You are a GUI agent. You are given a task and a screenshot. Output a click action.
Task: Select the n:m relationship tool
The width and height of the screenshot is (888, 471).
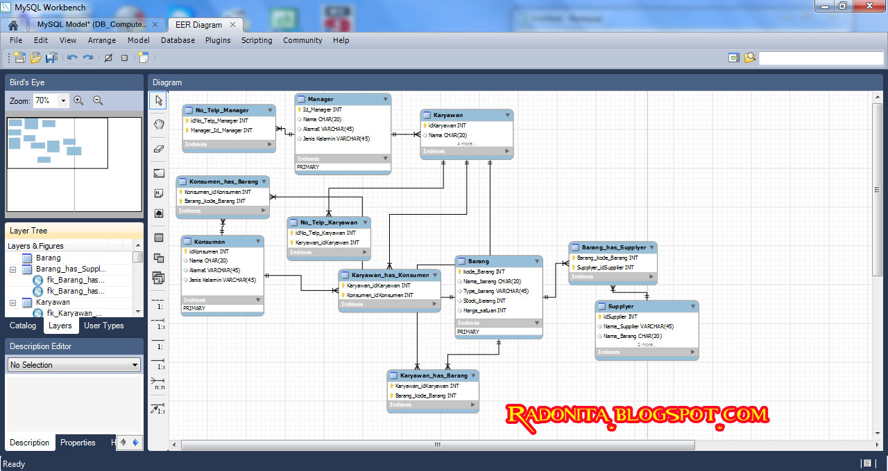coord(159,383)
